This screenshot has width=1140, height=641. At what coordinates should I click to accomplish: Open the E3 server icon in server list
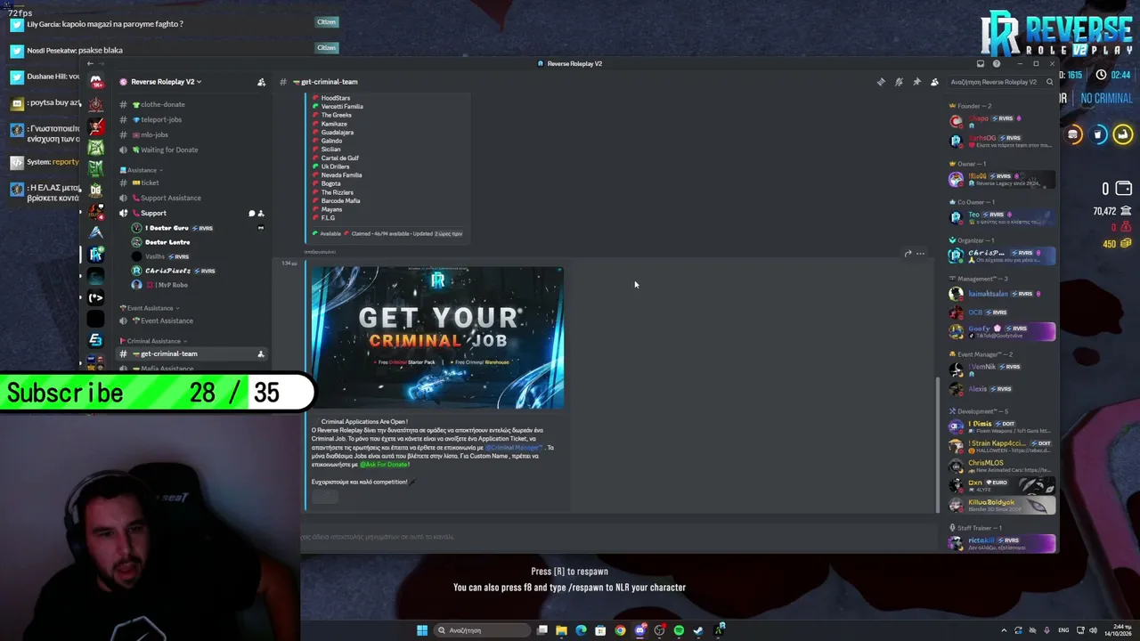pos(96,339)
